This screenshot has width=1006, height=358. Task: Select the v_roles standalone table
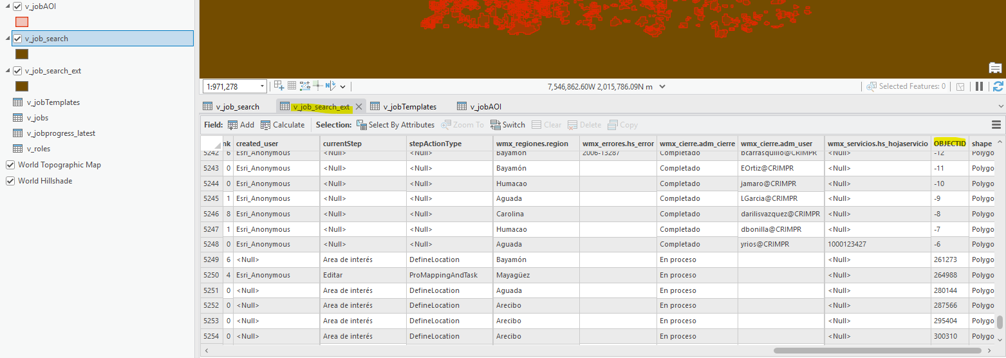point(38,149)
